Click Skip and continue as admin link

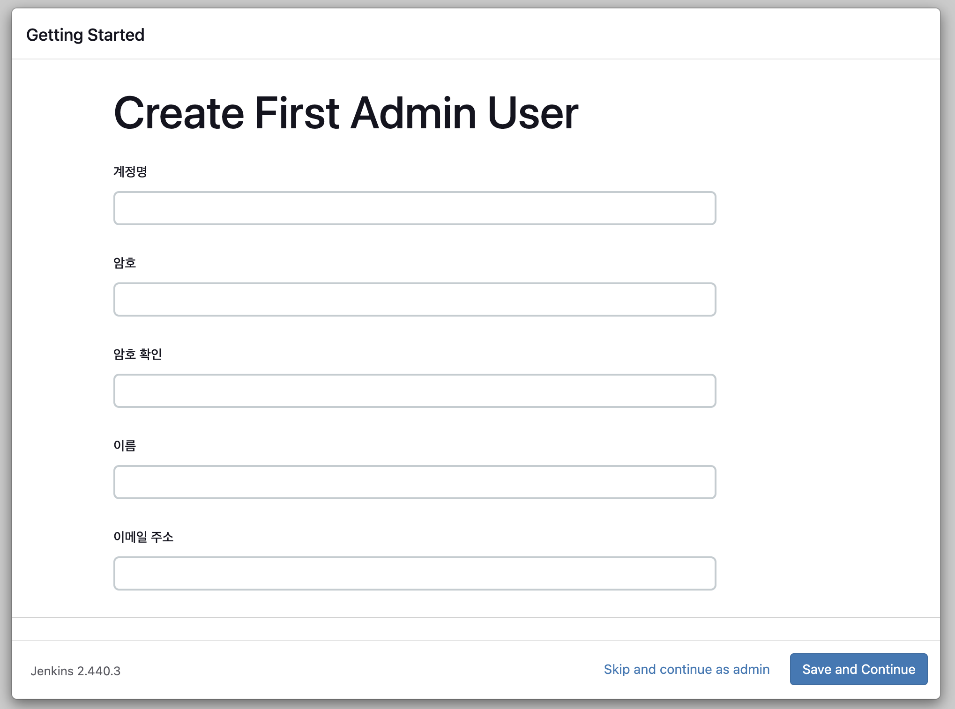(686, 669)
